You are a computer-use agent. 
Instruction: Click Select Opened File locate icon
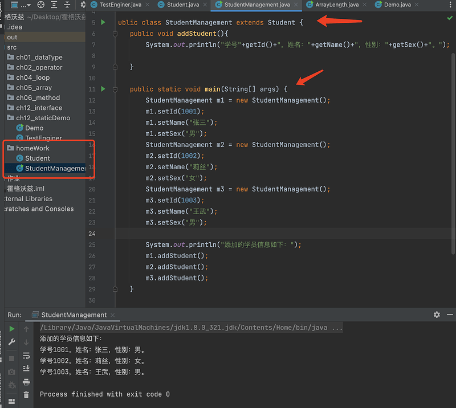click(x=41, y=5)
